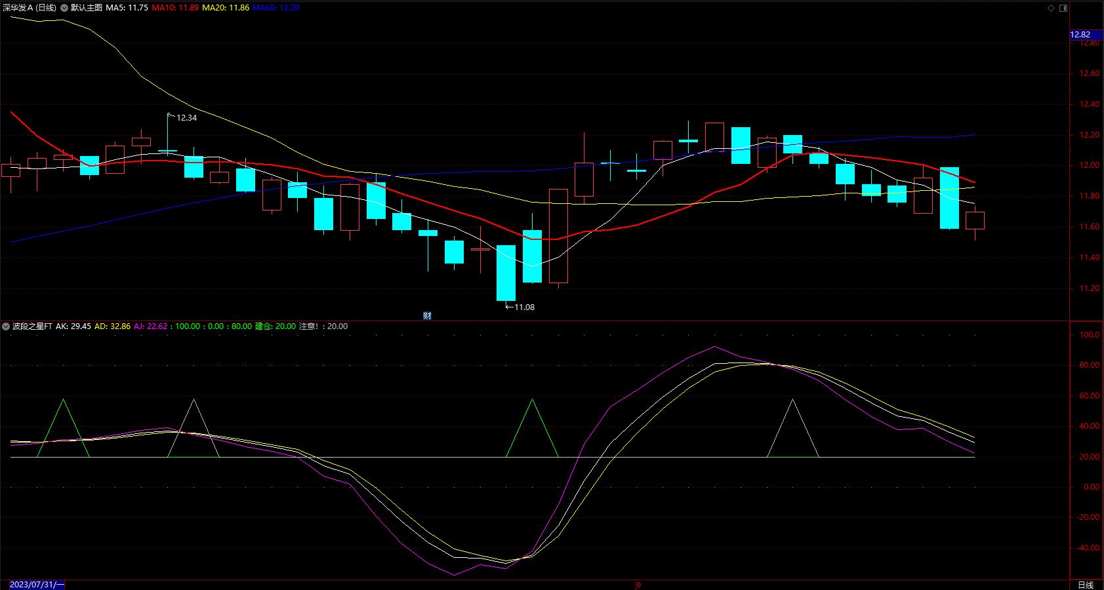Select the AK: 29.45 value

tap(73, 326)
